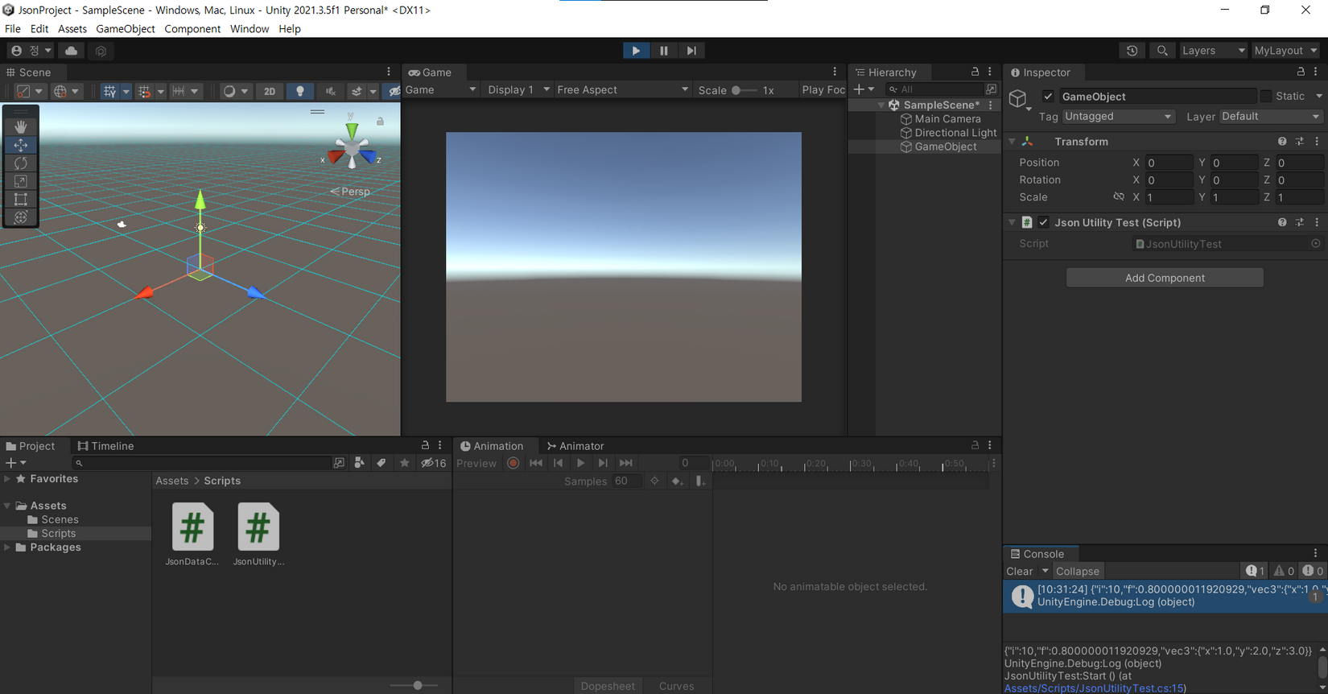This screenshot has height=694, width=1328.
Task: Toggle 2D view in Scene toolbar
Action: click(x=270, y=91)
